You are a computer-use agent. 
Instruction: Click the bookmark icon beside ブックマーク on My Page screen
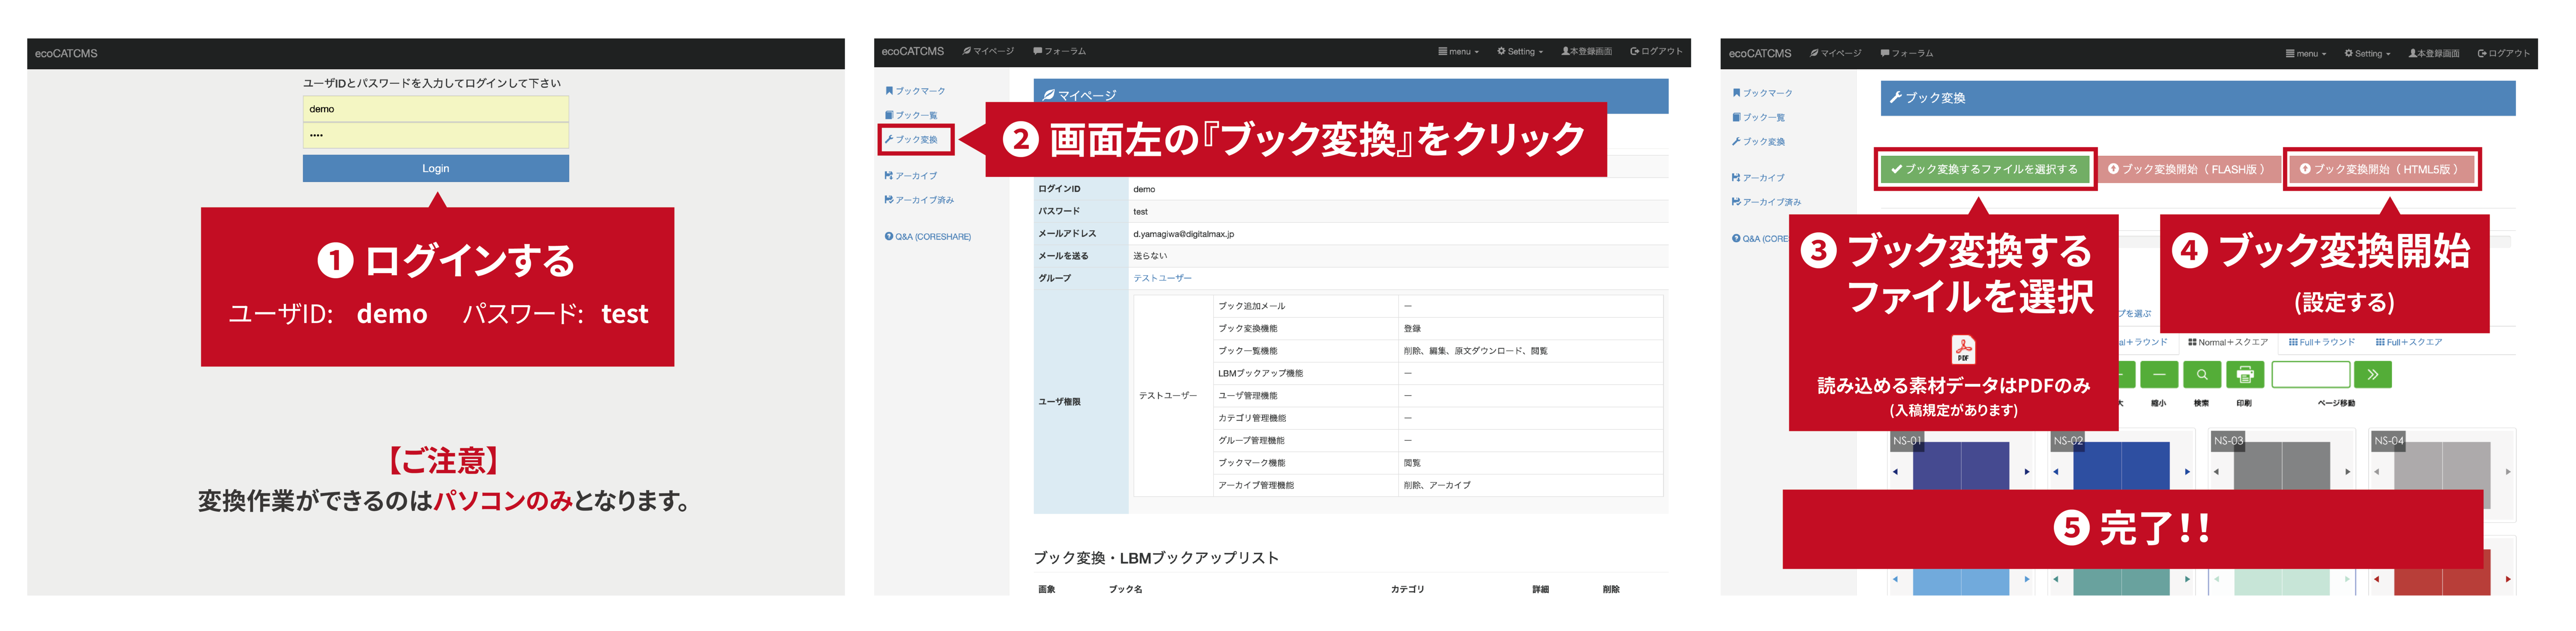[889, 91]
